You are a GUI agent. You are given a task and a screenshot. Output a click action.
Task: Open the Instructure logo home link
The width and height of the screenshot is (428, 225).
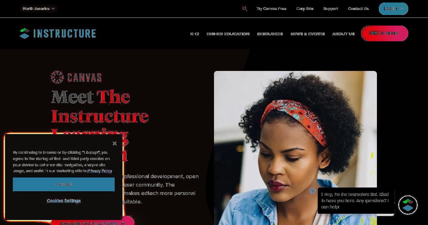click(58, 33)
